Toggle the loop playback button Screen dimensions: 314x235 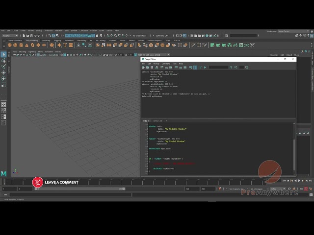pyautogui.click(x=289, y=188)
